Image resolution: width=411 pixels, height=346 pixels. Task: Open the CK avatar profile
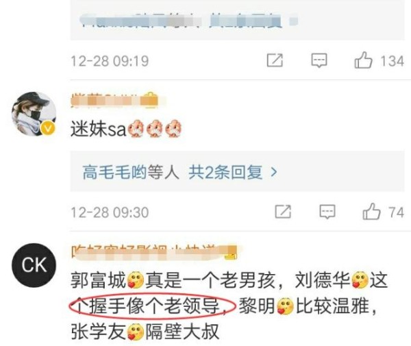[x=34, y=265]
